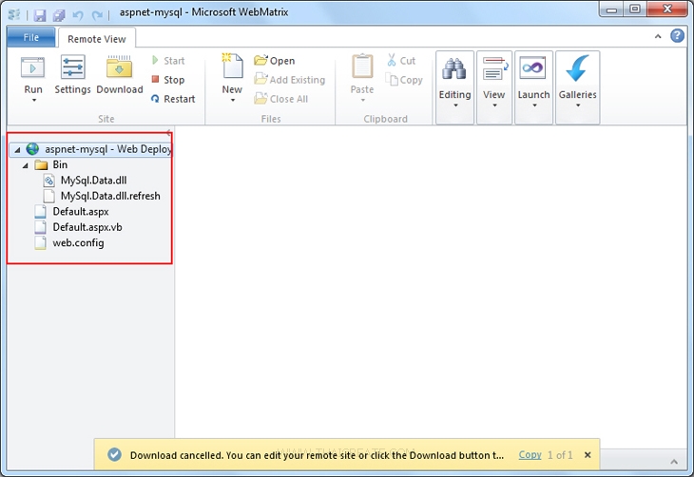Select the Bin folder
The height and width of the screenshot is (477, 694).
tap(51, 164)
